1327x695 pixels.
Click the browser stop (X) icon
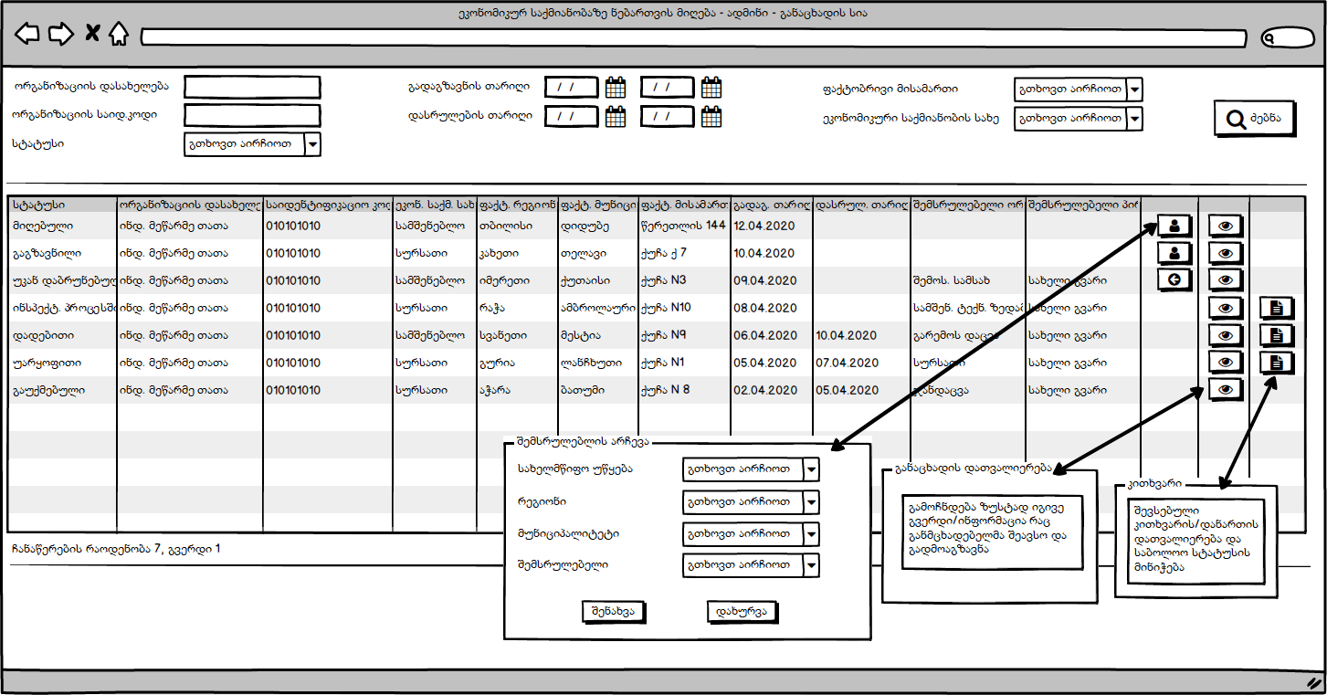click(91, 35)
